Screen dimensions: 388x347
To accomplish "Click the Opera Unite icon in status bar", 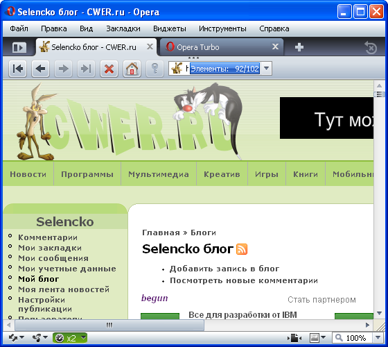I will [x=37, y=337].
